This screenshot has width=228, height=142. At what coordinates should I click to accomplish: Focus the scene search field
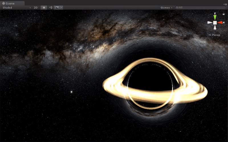(200, 7)
